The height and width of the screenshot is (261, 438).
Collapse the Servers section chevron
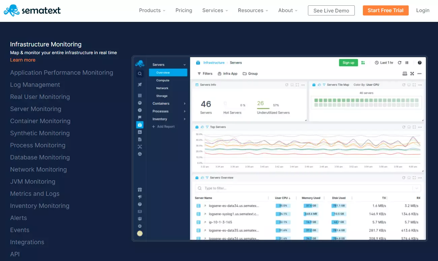click(x=185, y=65)
